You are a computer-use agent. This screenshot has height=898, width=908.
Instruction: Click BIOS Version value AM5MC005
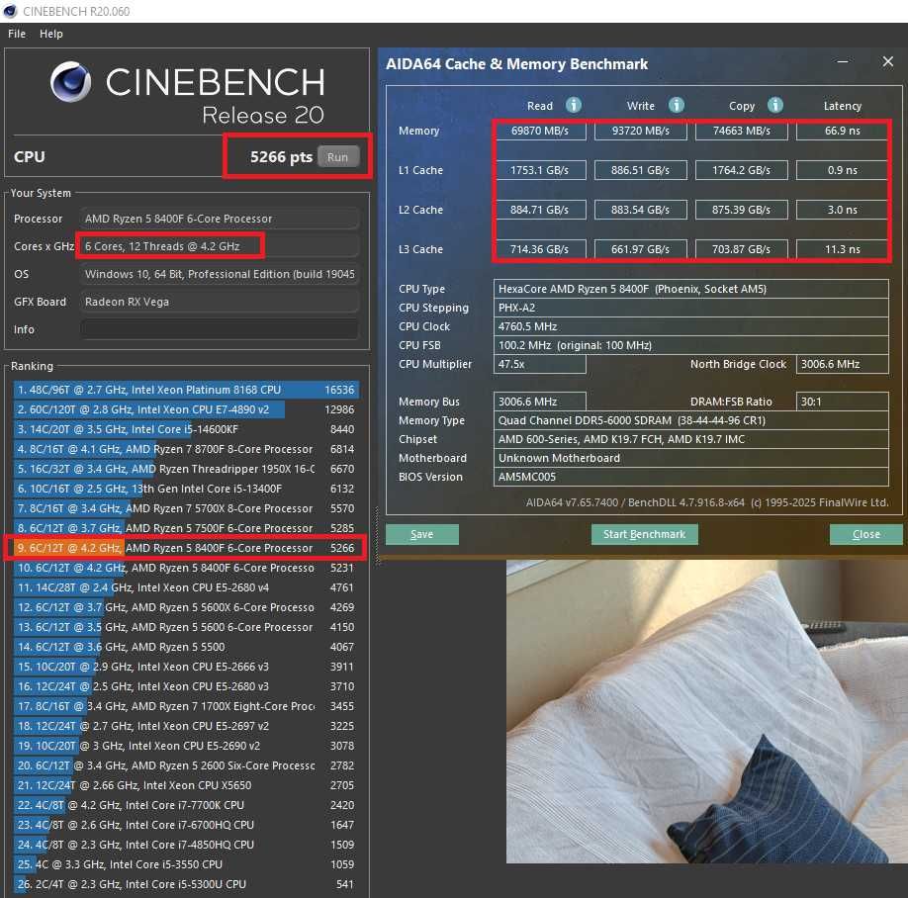pyautogui.click(x=690, y=477)
